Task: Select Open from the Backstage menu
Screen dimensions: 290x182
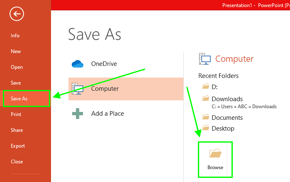Action: coord(17,67)
